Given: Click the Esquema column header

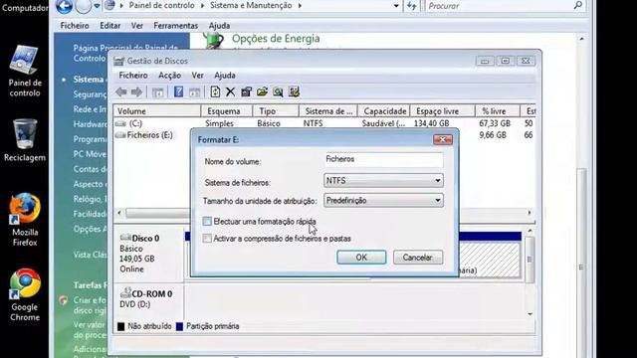Looking at the screenshot, I should 227,111.
